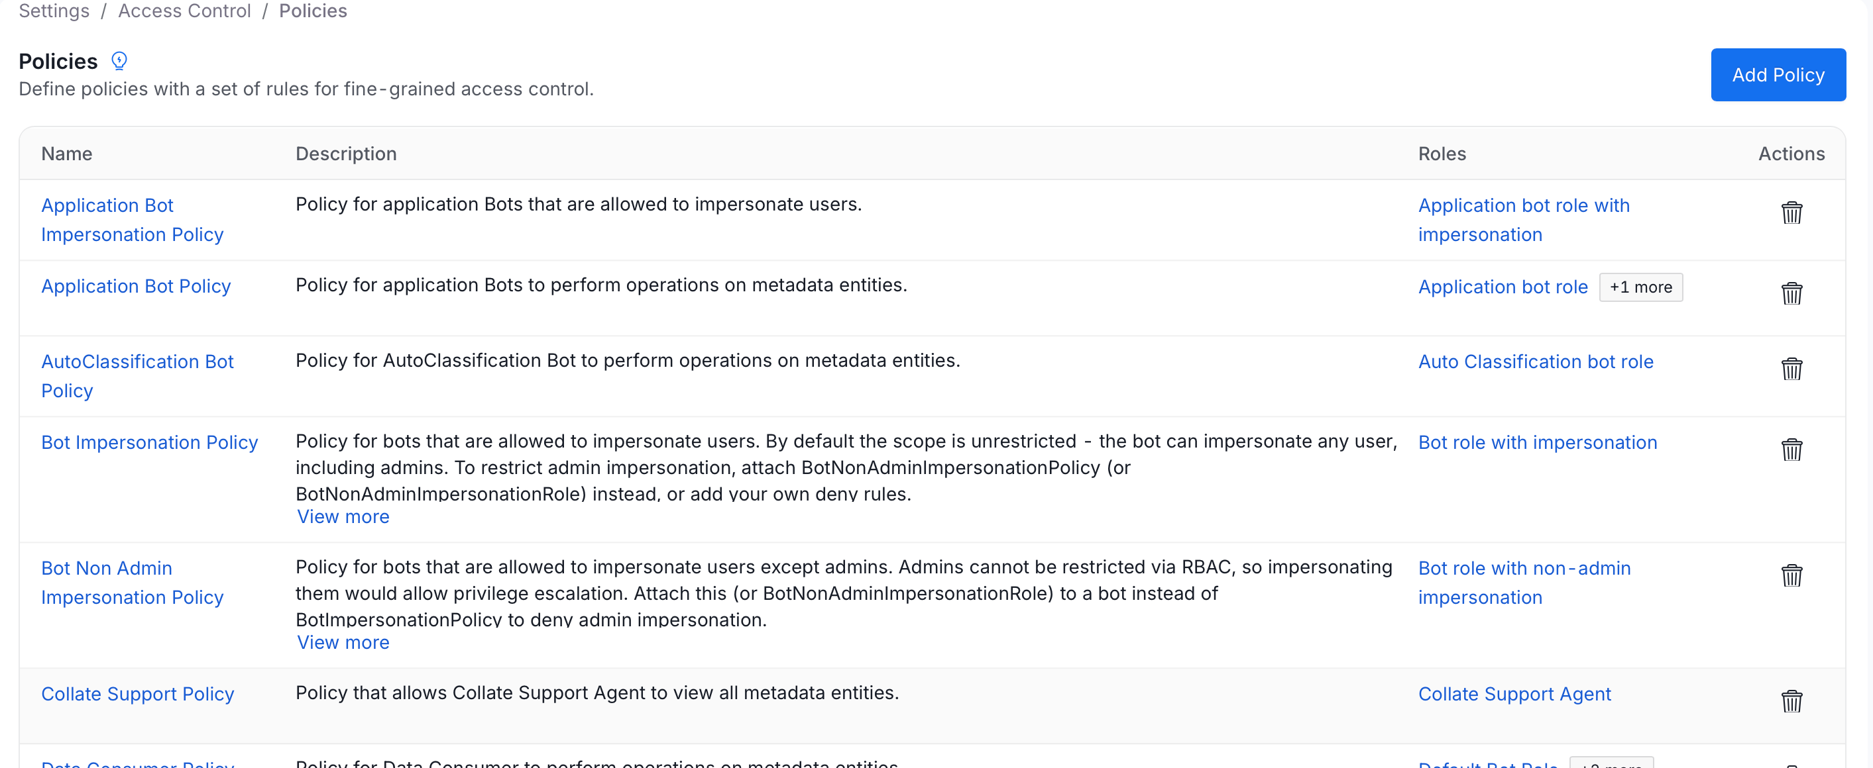Click the 'Define policies with a set of rules' subtitle
Image resolution: width=1873 pixels, height=768 pixels.
pyautogui.click(x=306, y=89)
